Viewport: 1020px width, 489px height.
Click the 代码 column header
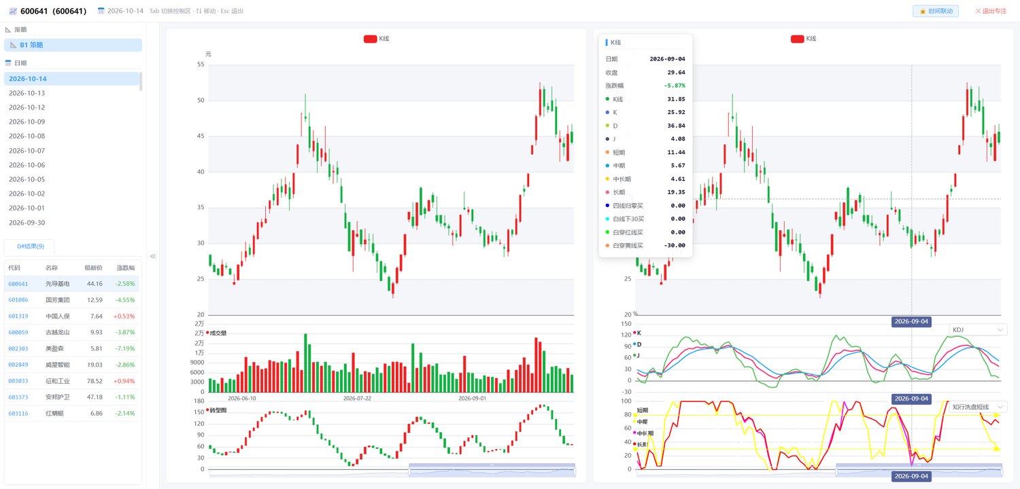(14, 268)
